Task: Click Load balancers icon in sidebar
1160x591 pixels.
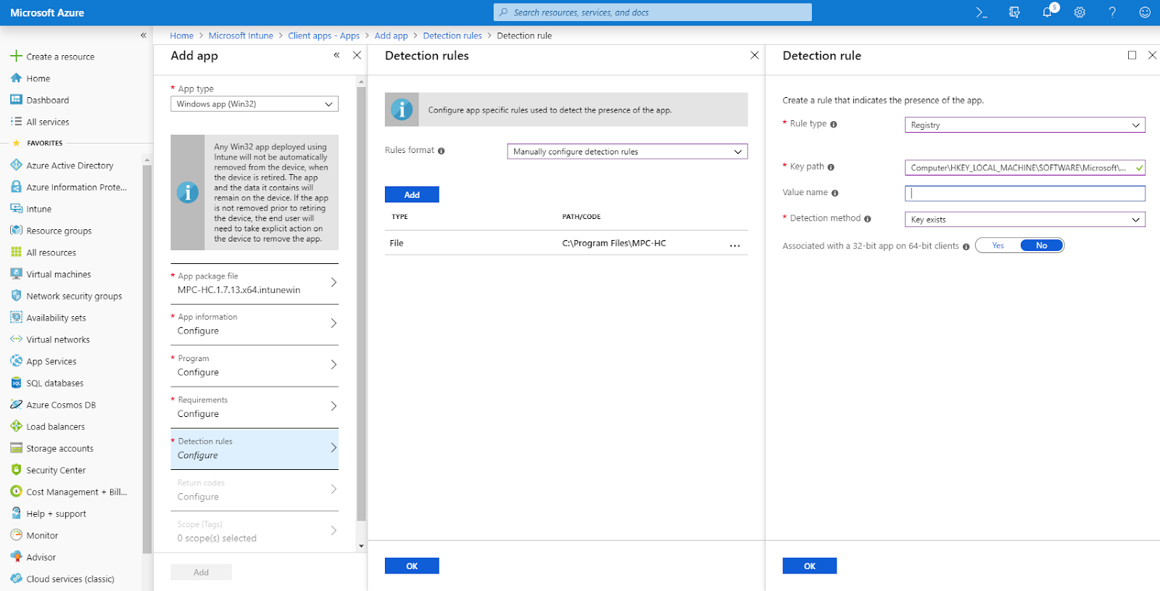Action: coord(16,426)
